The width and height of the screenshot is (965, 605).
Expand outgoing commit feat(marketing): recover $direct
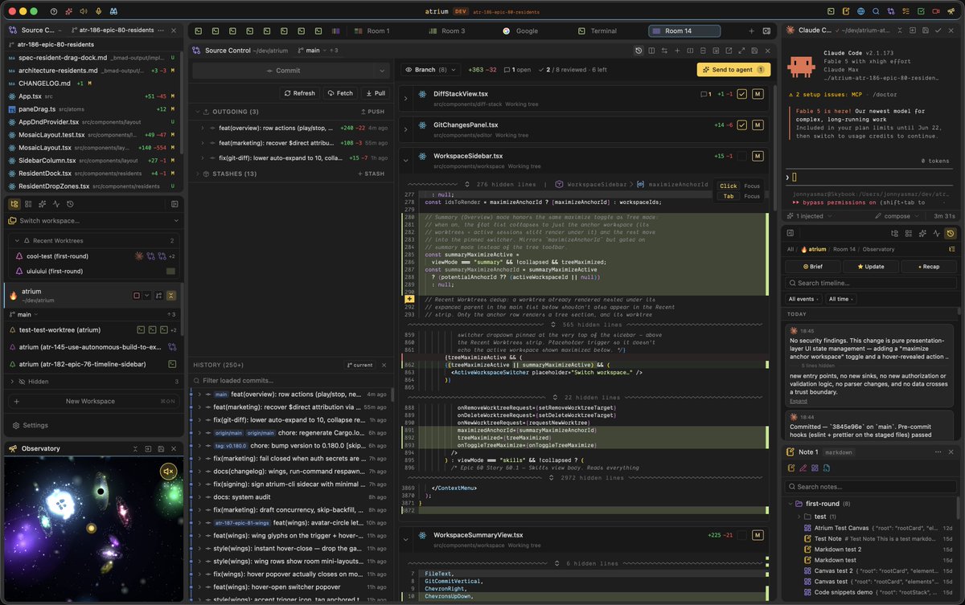click(x=203, y=143)
